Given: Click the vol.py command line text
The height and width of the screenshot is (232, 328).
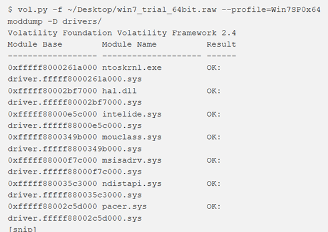Looking at the screenshot, I should (164, 9).
